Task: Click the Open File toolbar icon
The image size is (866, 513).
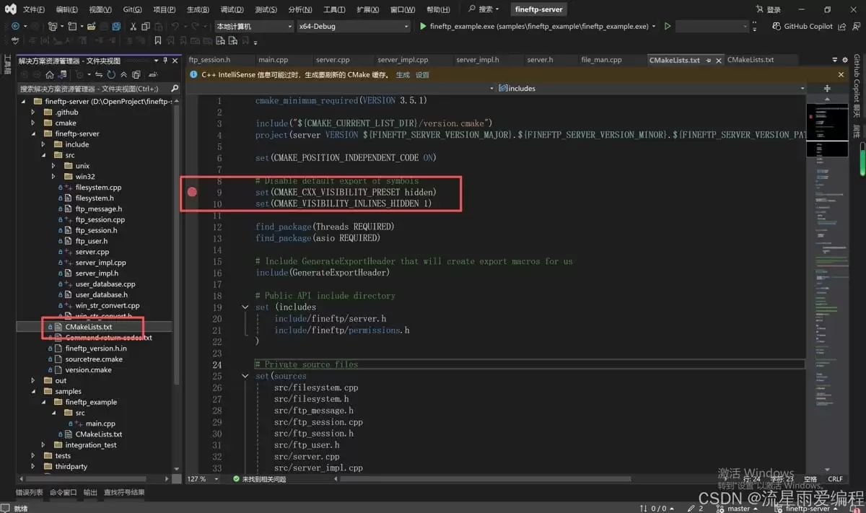Action: pos(92,26)
